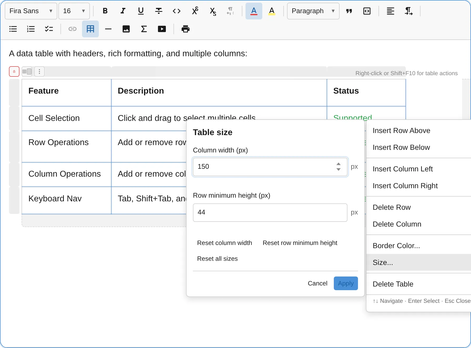
Task: Focus the Column width input field
Action: coord(270,167)
